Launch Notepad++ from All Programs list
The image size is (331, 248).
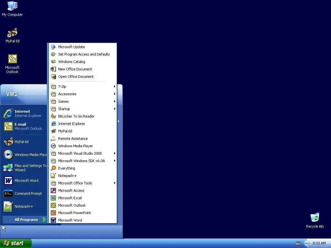83,176
